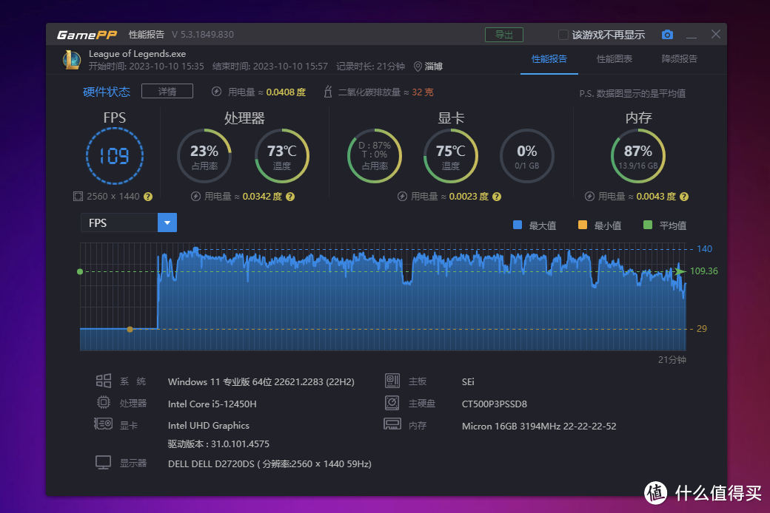Screen dimensions: 770x513
Task: Click the processor 23% 占用率 gauge
Action: (x=204, y=156)
